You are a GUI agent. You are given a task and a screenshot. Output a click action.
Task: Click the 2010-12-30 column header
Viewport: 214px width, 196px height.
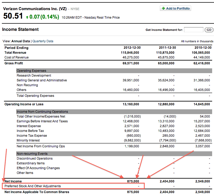pyautogui.click(x=203, y=48)
